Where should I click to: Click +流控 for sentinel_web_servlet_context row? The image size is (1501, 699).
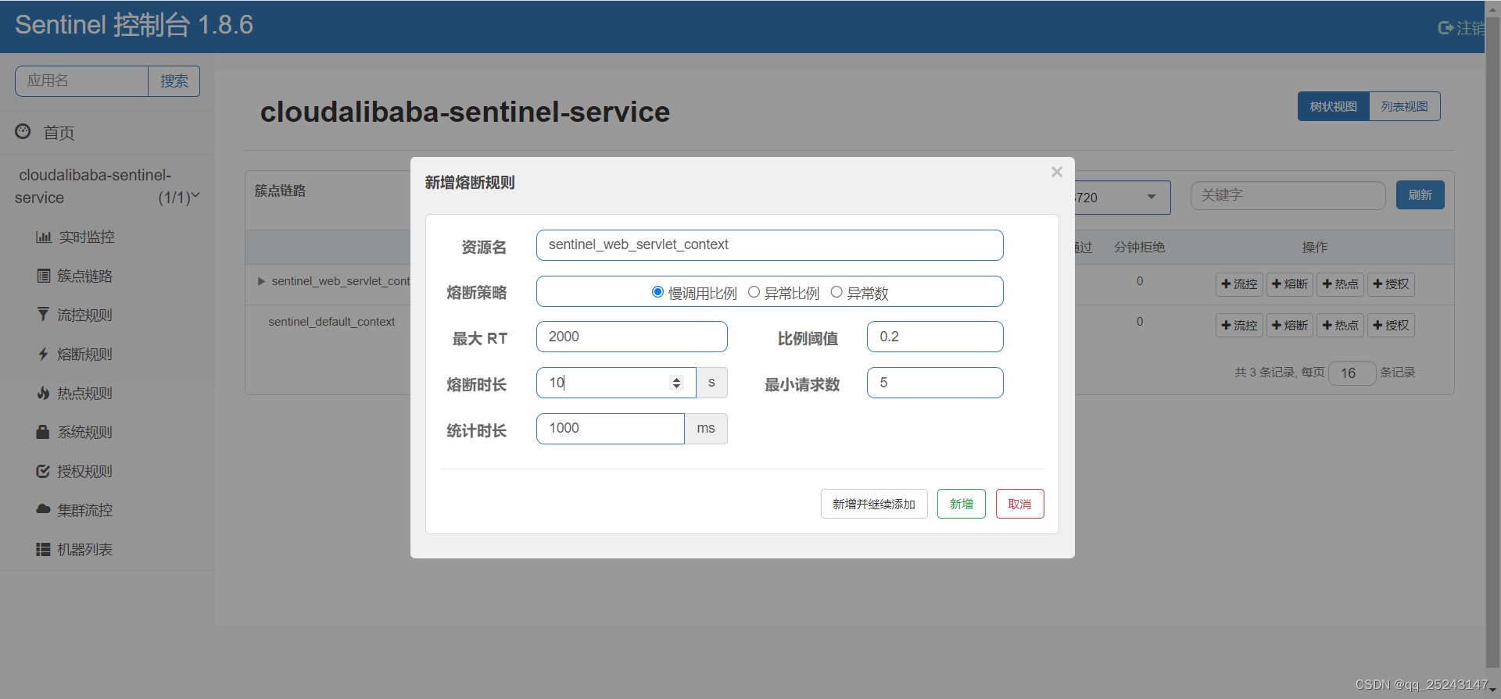tap(1239, 284)
